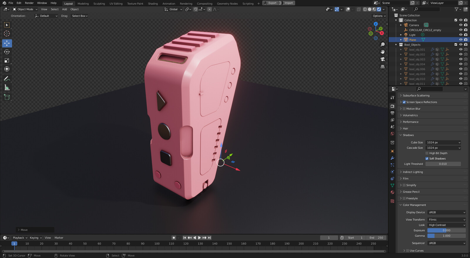470x258 pixels.
Task: Click the Light Threshold value field
Action: point(443,164)
